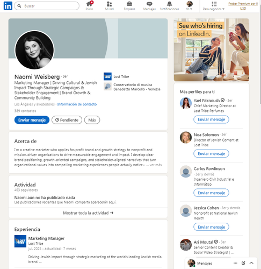
Task: Click 389 contactos text
Action: coord(25,111)
